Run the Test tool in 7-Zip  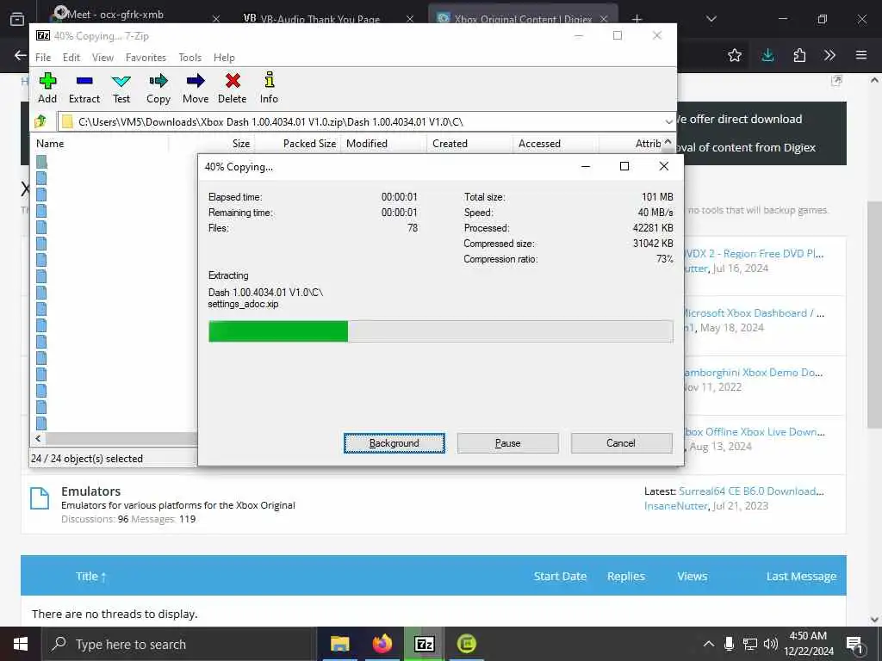click(121, 88)
